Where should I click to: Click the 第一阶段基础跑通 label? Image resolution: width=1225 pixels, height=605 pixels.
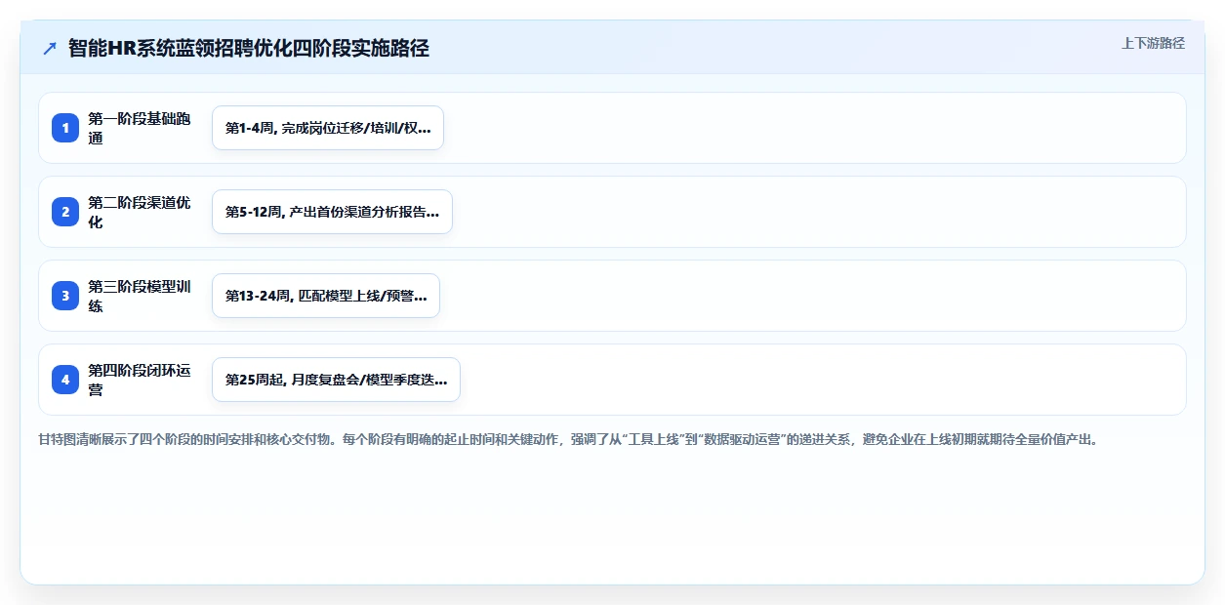(x=140, y=128)
